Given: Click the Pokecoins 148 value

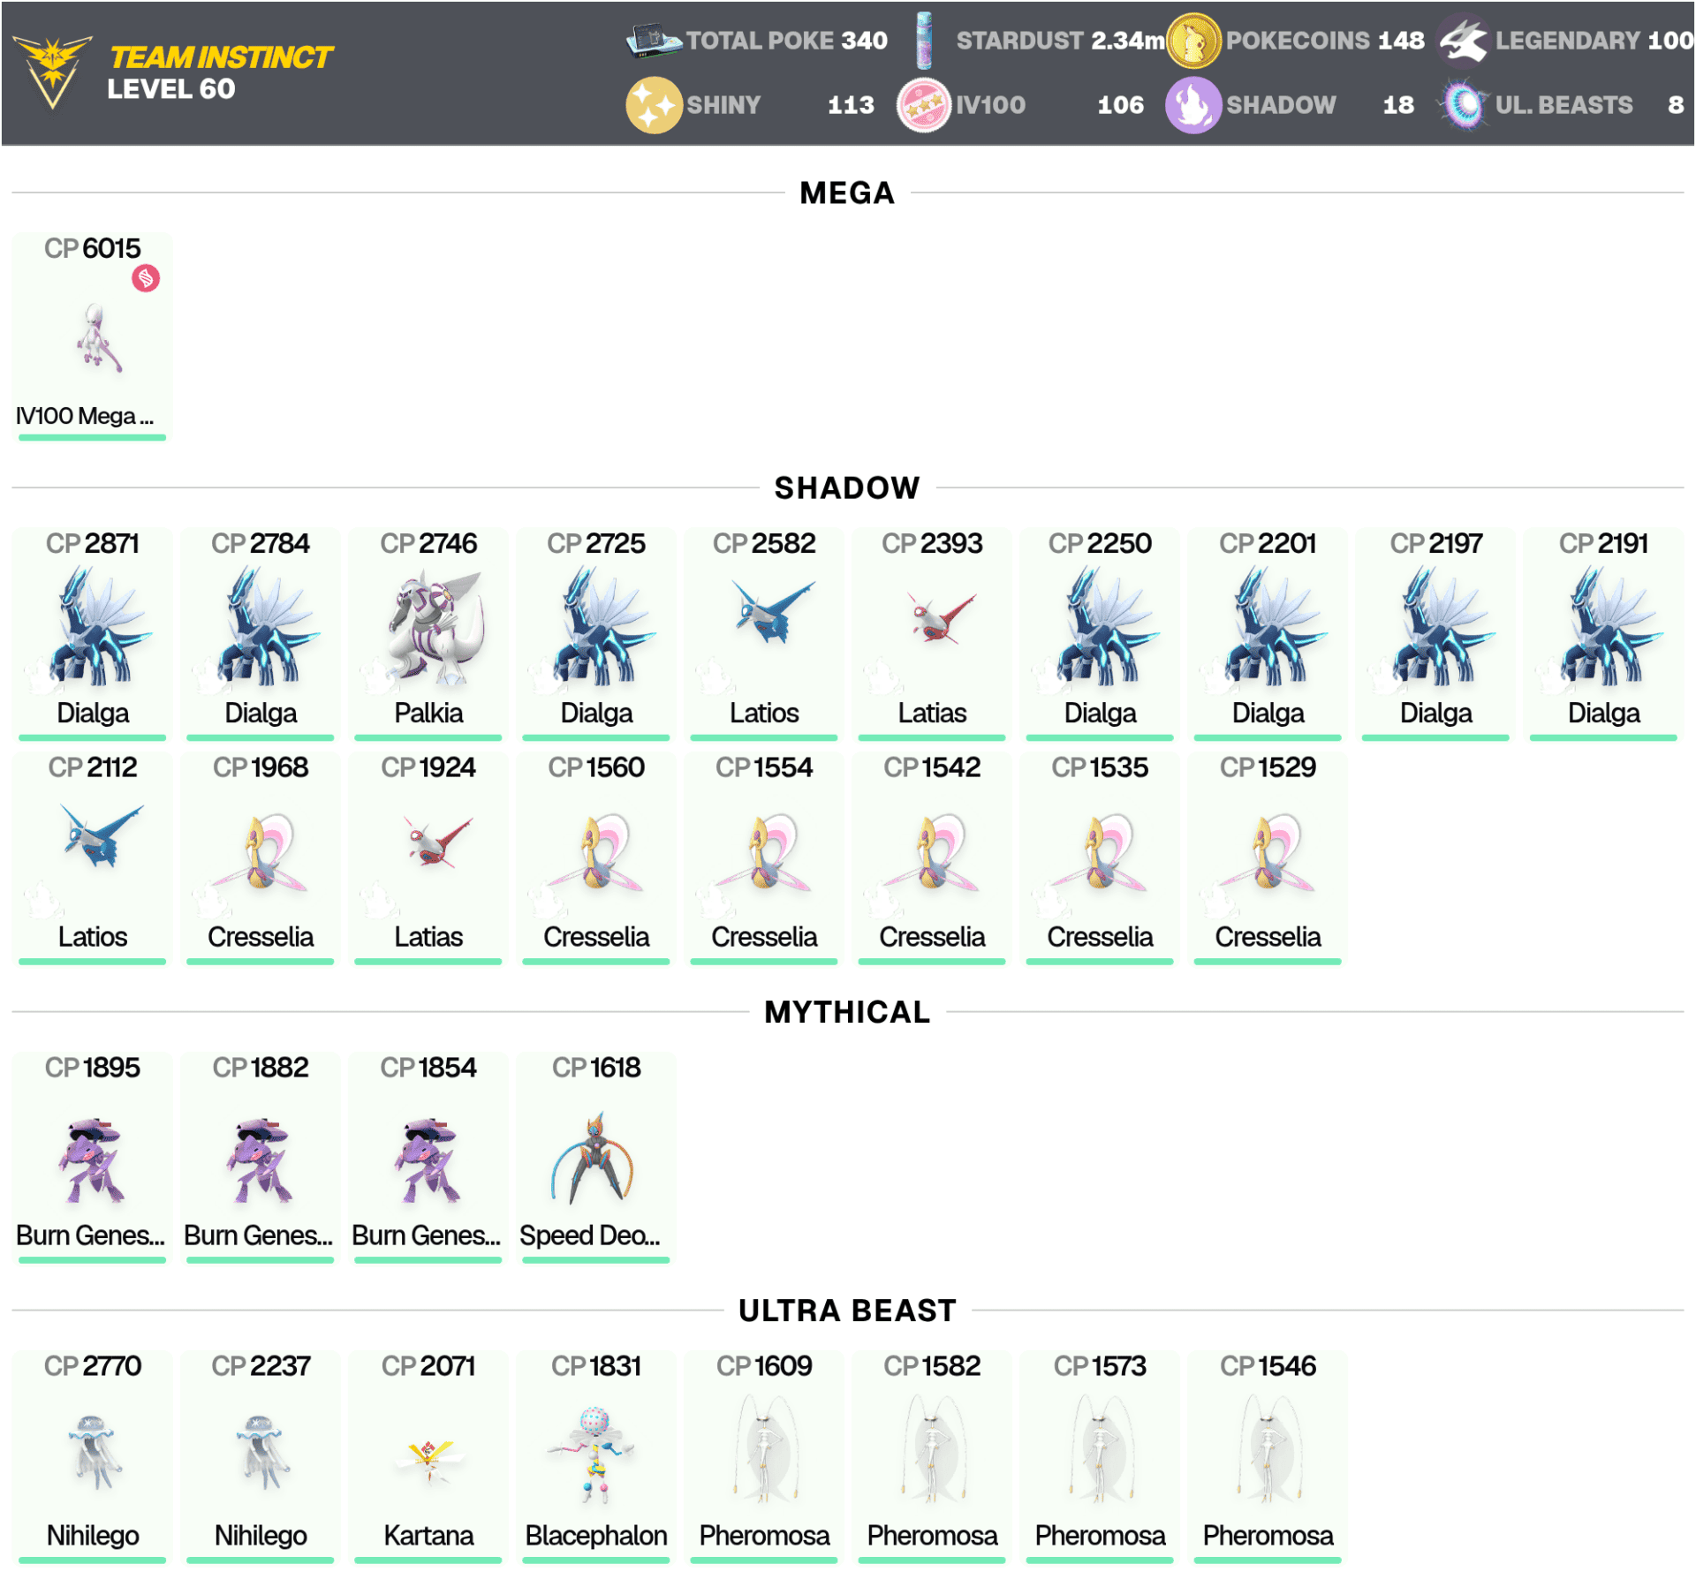Looking at the screenshot, I should (x=1401, y=41).
